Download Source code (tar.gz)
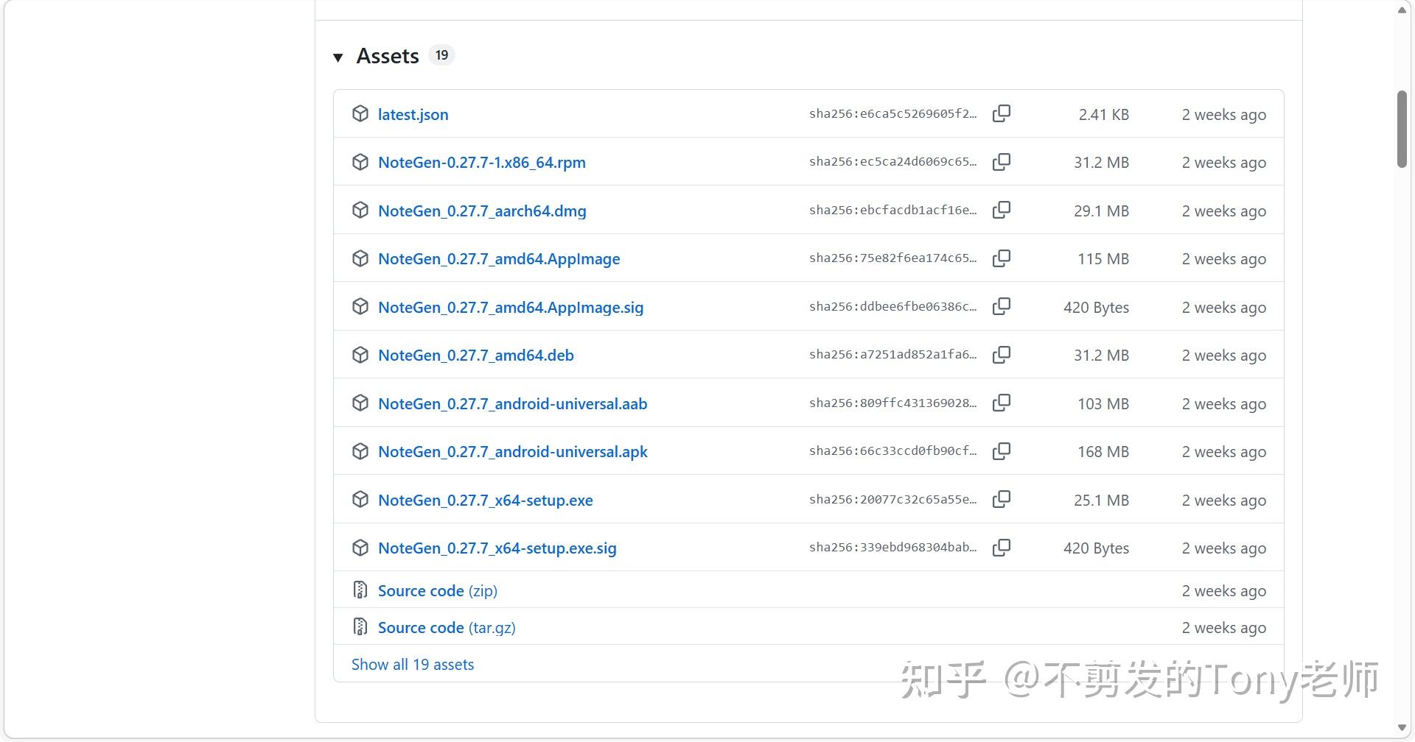Image resolution: width=1415 pixels, height=742 pixels. coord(447,627)
